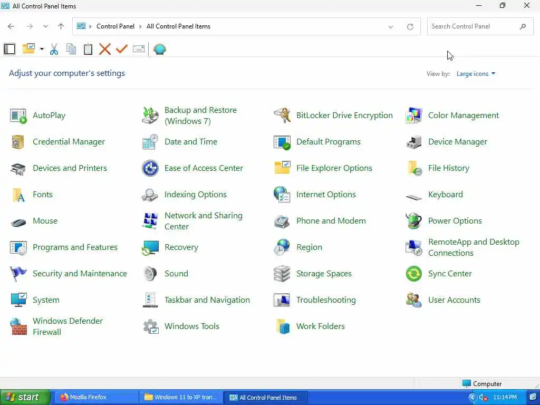
Task: Open the Default Programs icon
Action: point(282,142)
